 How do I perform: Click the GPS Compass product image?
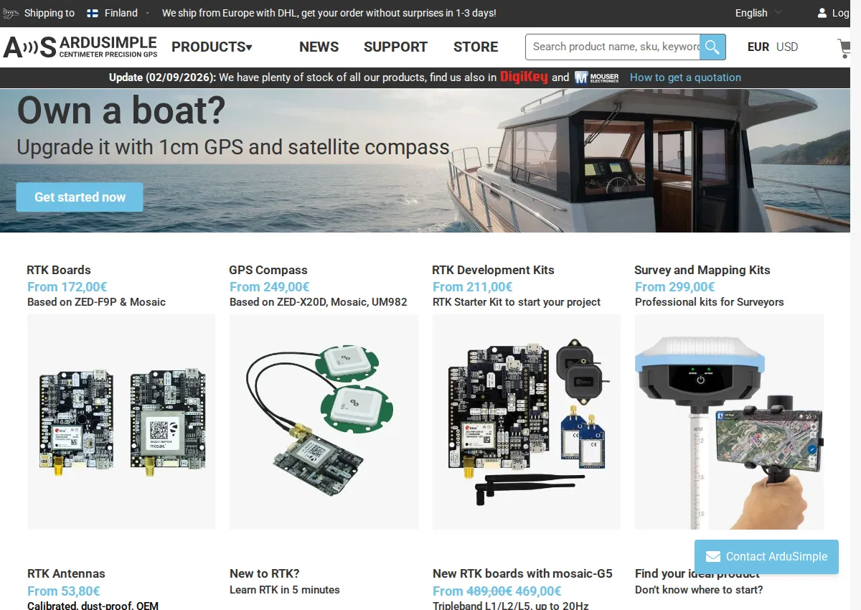(x=324, y=422)
